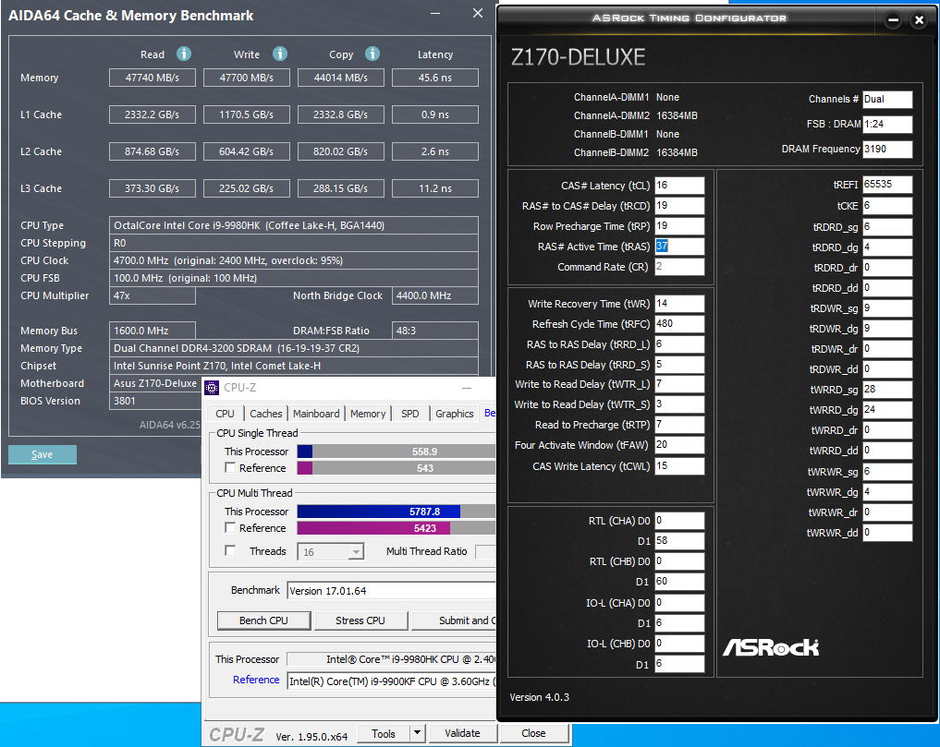The height and width of the screenshot is (747, 940).
Task: Click the Submit and Compare button
Action: (454, 620)
